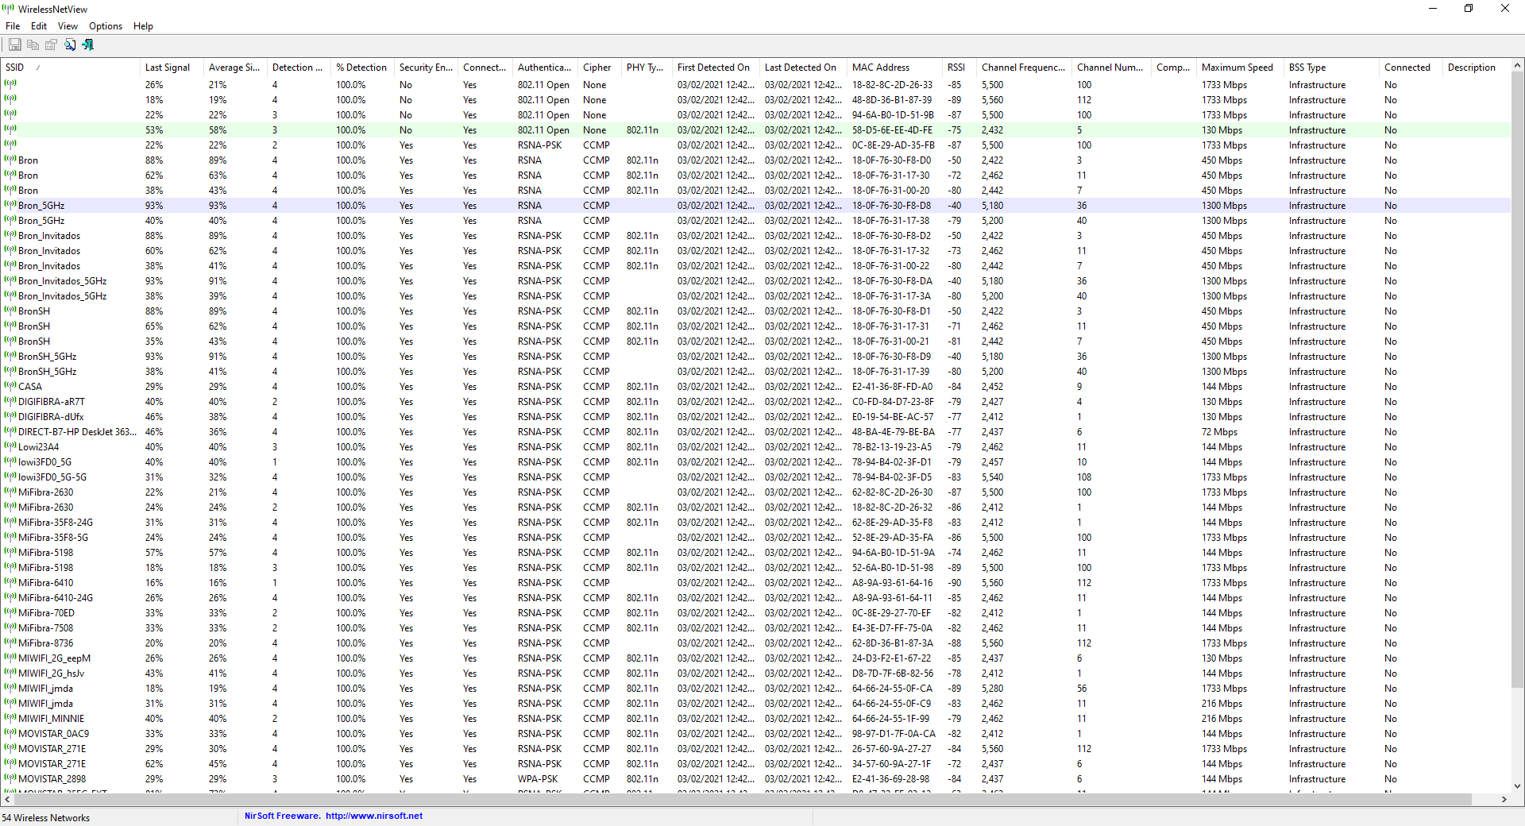Select the Lowi23A4 network name

point(39,447)
